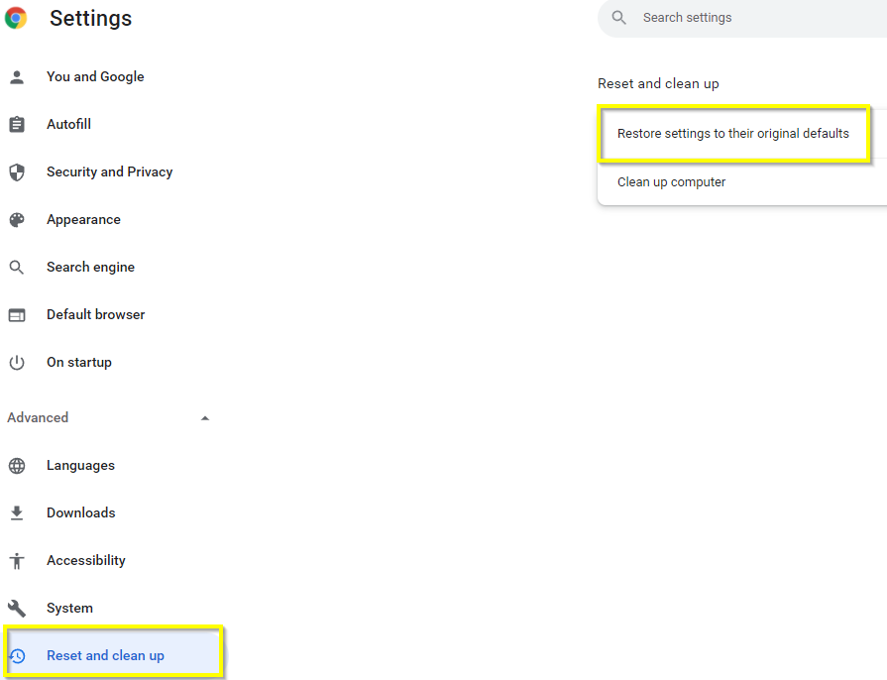Click the Reset and clean up clock icon
The image size is (887, 680).
[17, 655]
